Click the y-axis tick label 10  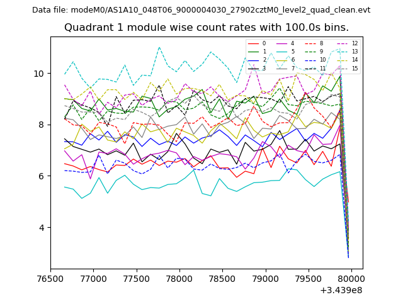click(38, 74)
